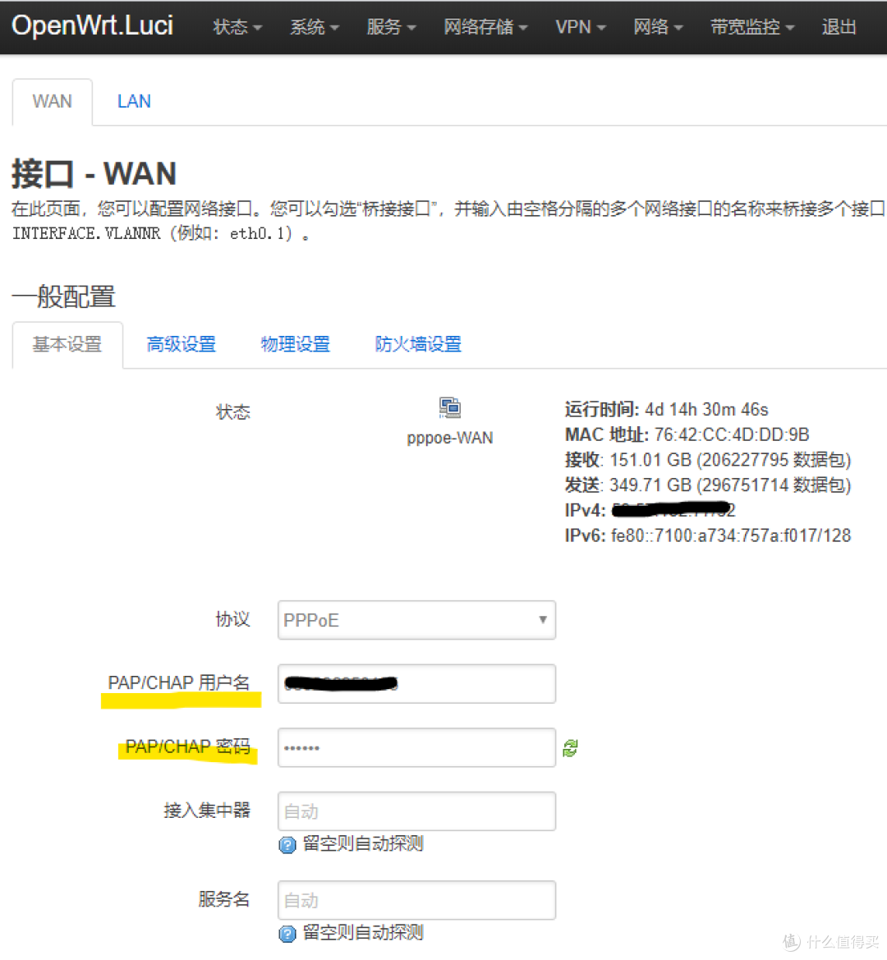
Task: Expand the 带宽监控 menu
Action: [752, 27]
